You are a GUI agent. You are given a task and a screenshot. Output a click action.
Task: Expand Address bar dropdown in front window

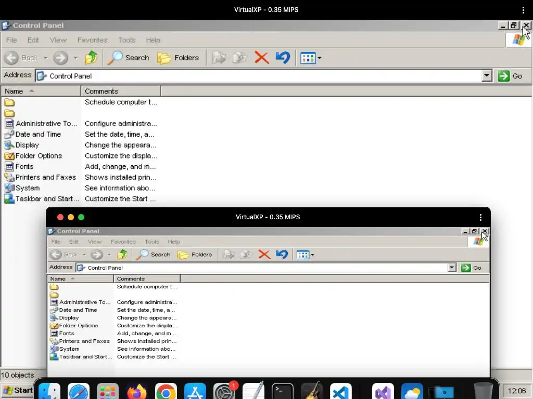click(451, 268)
